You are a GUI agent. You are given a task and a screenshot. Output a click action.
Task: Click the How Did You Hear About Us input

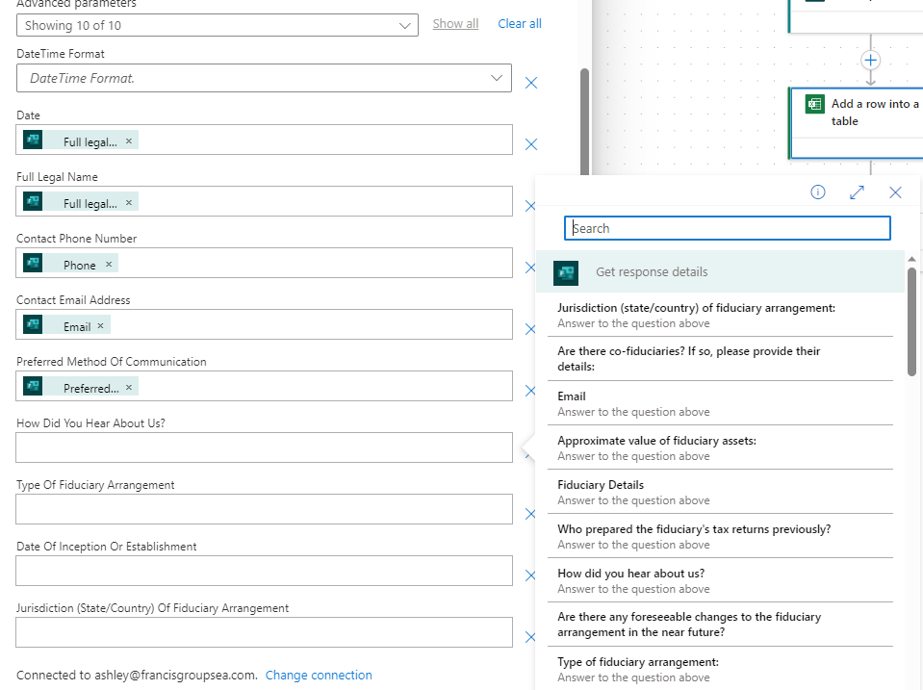coord(264,447)
